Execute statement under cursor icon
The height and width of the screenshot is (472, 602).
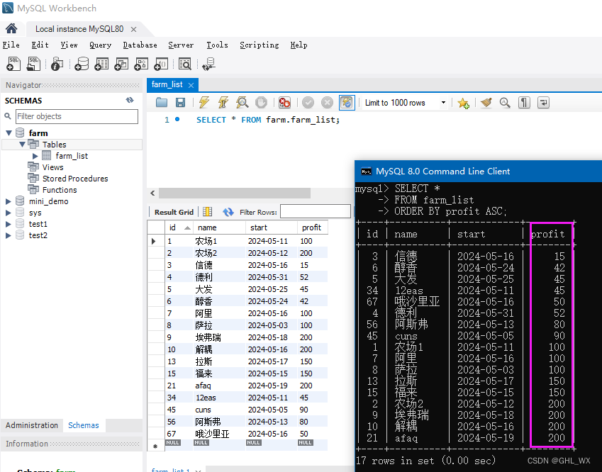[223, 103]
